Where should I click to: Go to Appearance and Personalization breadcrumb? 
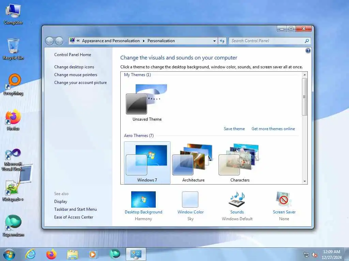(x=111, y=41)
